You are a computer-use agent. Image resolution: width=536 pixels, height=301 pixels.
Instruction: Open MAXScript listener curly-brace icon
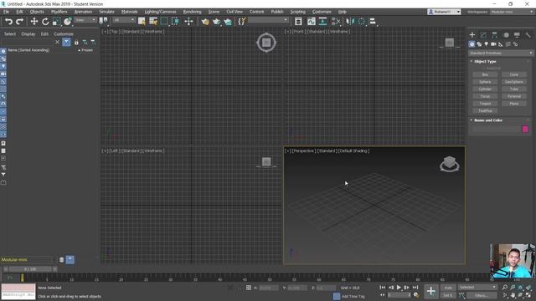(242, 22)
